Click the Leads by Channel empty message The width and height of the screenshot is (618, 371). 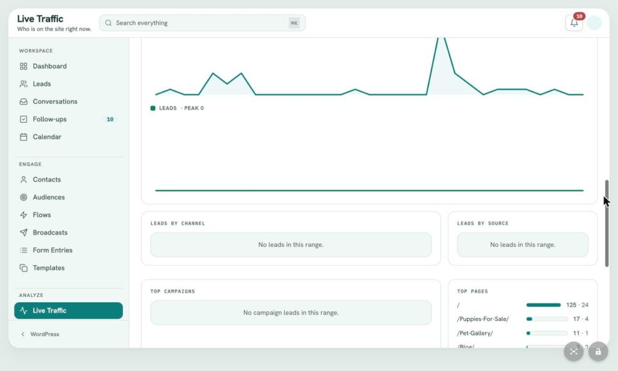291,245
